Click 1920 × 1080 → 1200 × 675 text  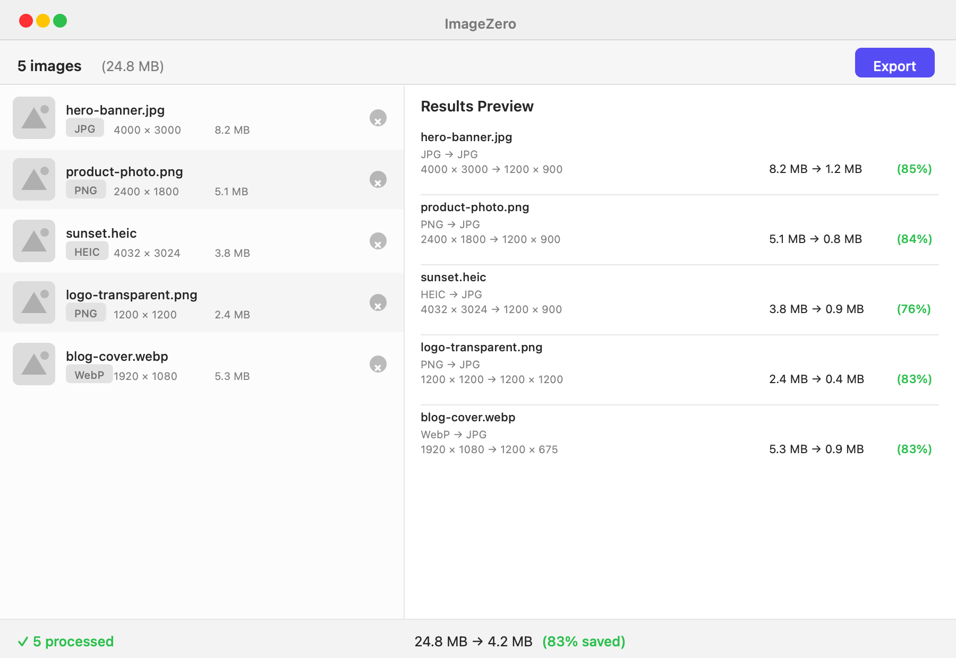coord(489,449)
